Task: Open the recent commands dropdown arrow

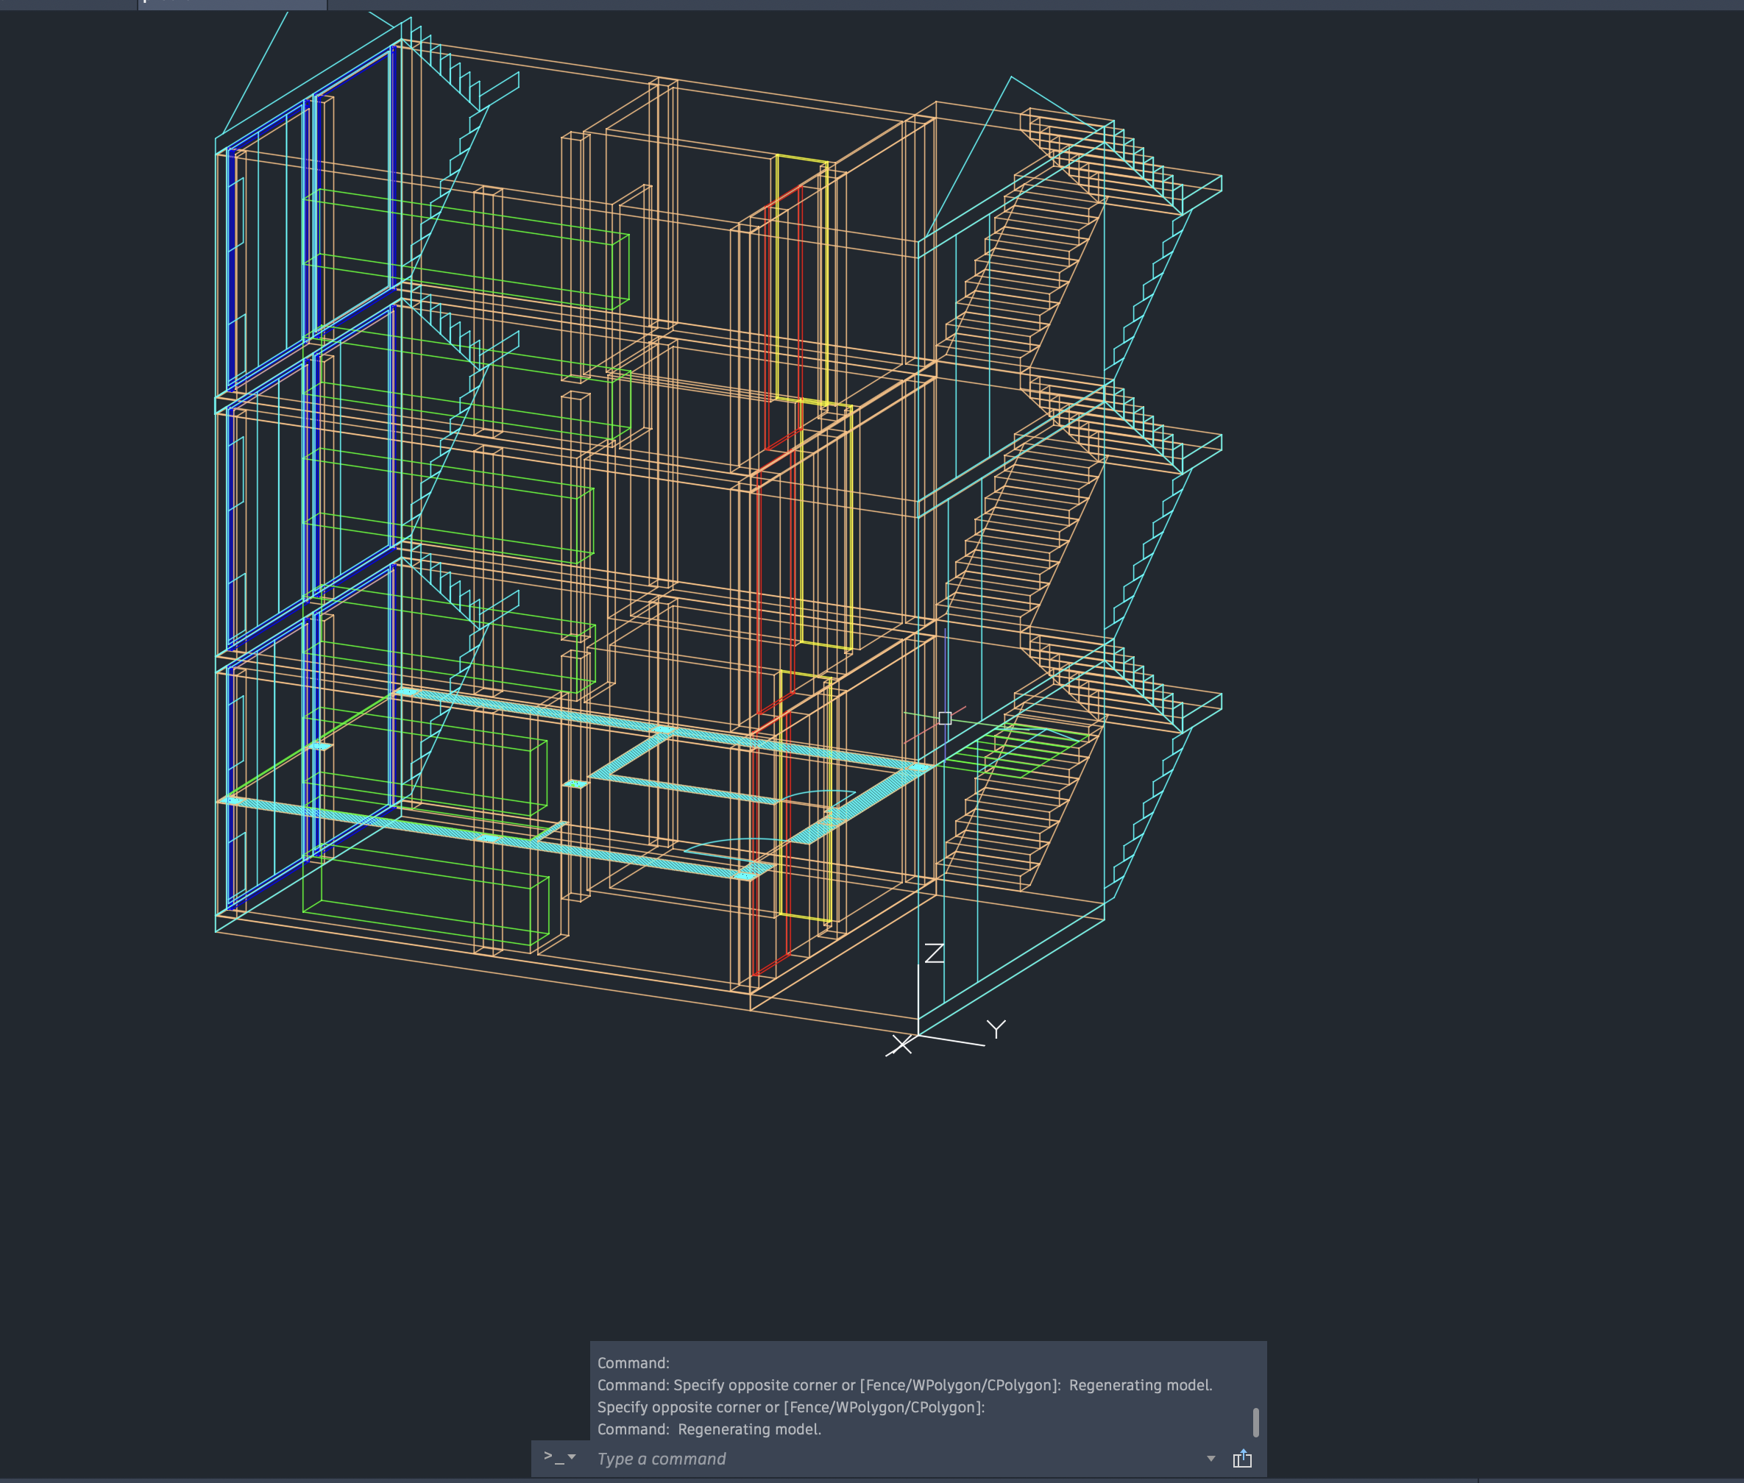Action: pos(1211,1459)
